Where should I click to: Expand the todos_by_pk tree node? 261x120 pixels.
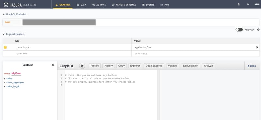4,87
